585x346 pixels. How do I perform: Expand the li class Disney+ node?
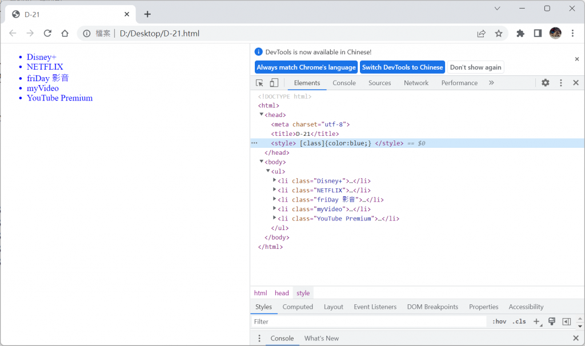(275, 180)
